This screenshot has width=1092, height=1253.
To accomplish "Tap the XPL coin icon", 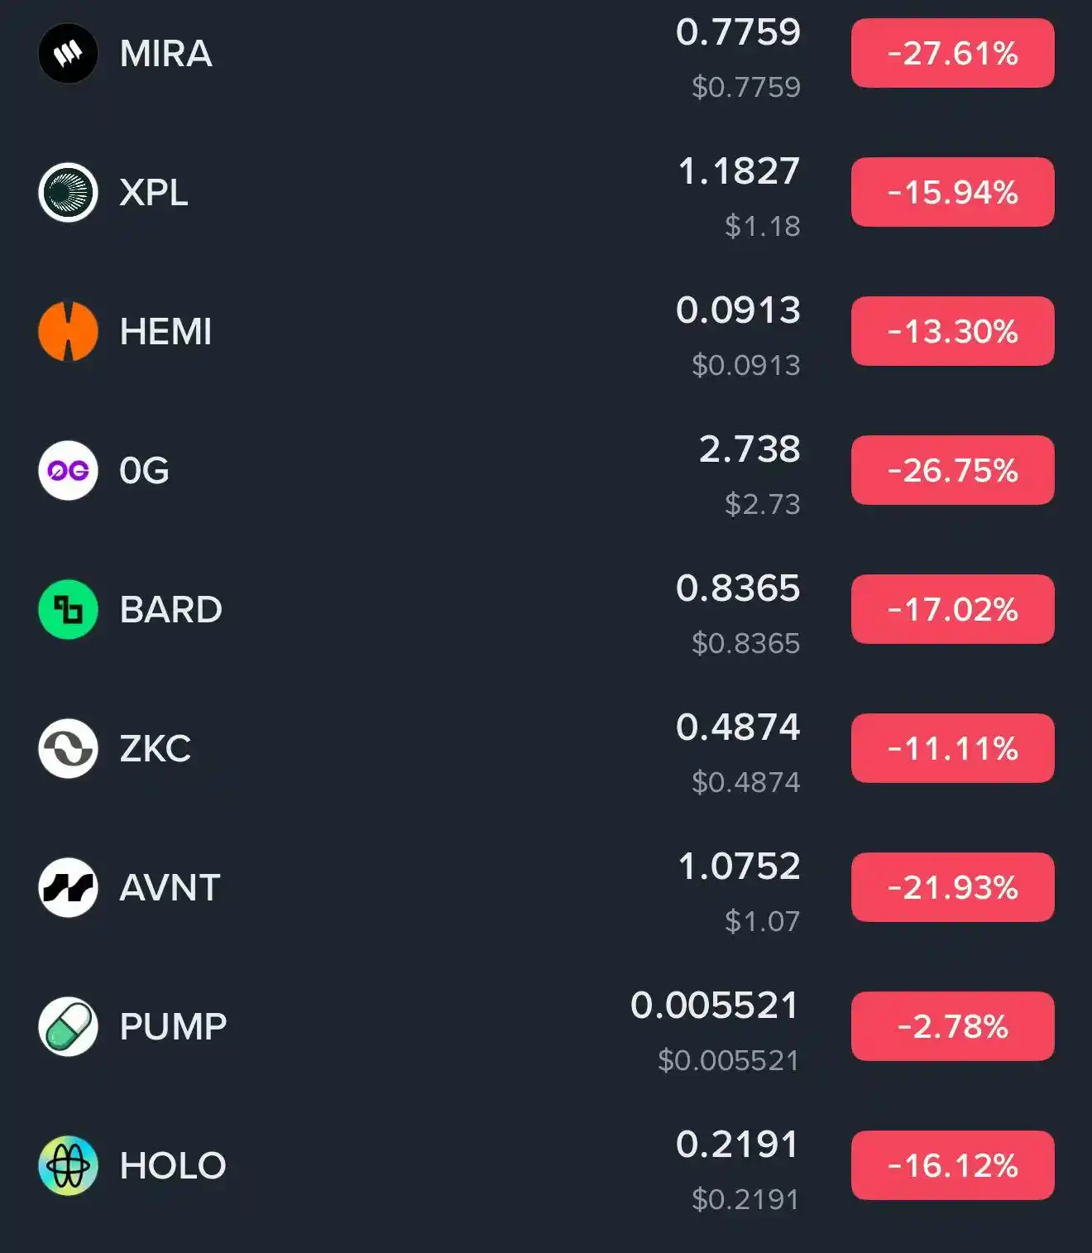I will click(68, 193).
